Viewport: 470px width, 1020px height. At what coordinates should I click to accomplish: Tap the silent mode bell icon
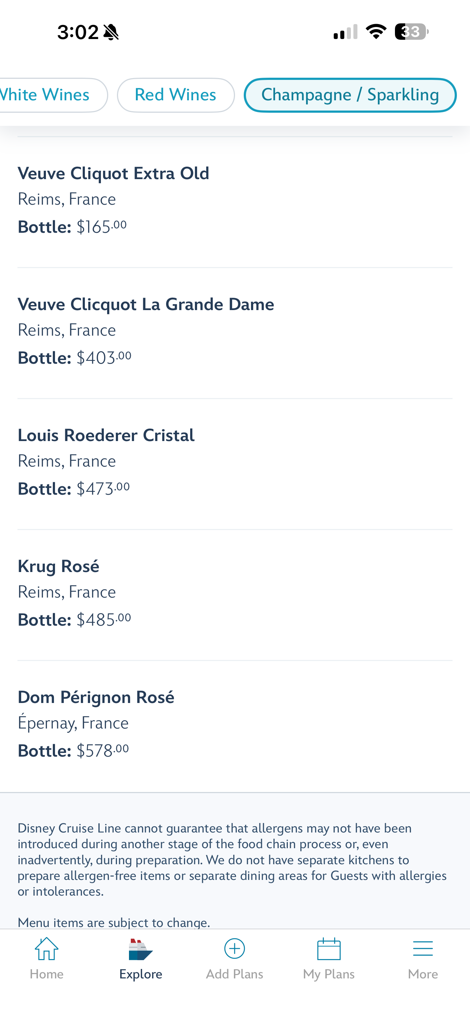coord(111,32)
